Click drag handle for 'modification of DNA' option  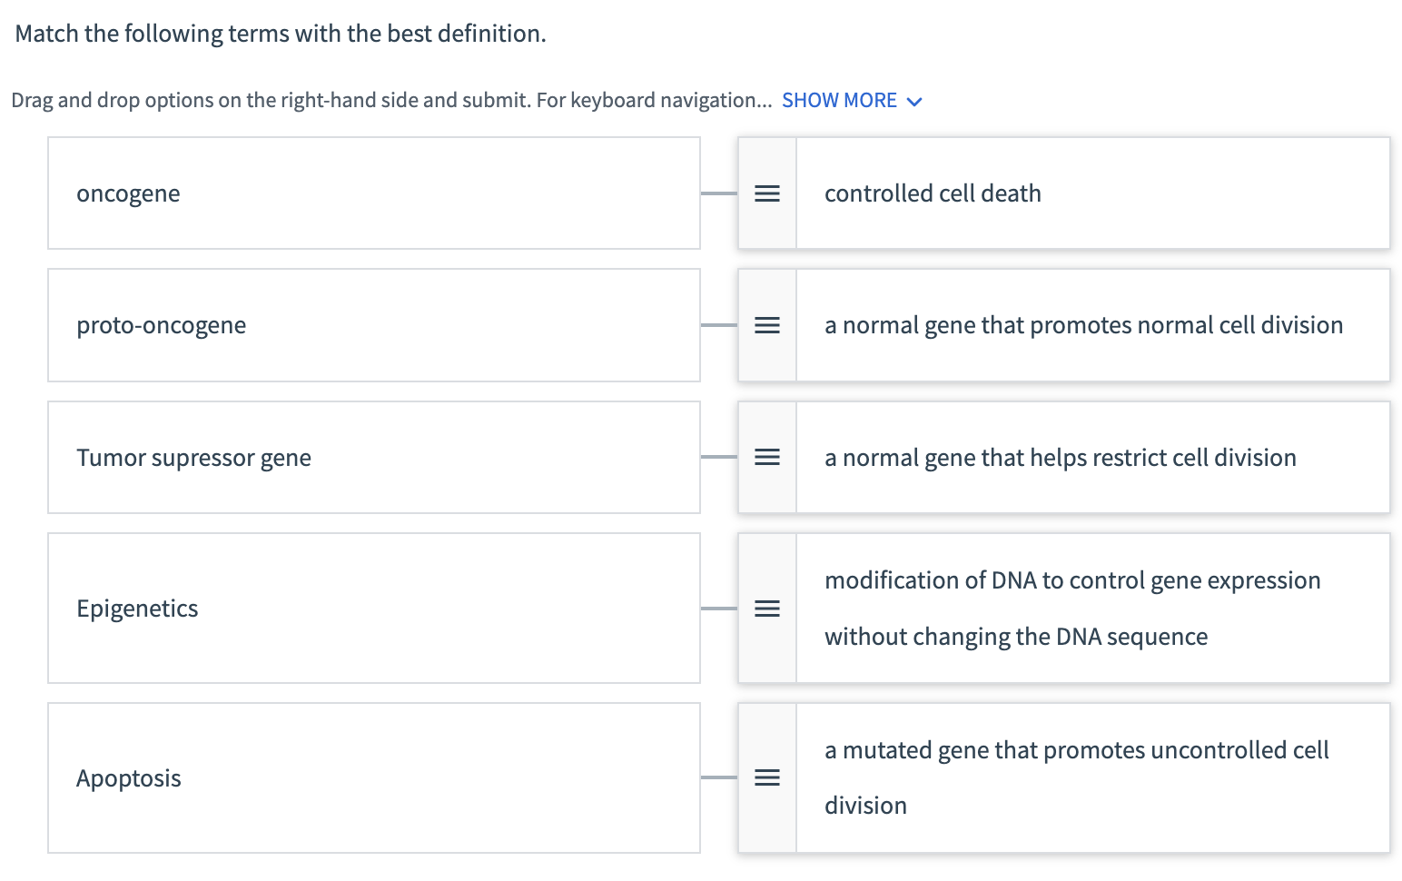[x=767, y=609]
